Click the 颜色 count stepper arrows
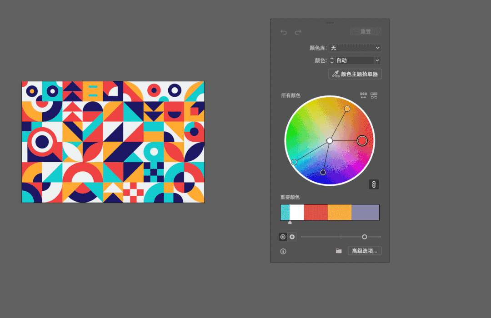The width and height of the screenshot is (491, 318). click(332, 60)
